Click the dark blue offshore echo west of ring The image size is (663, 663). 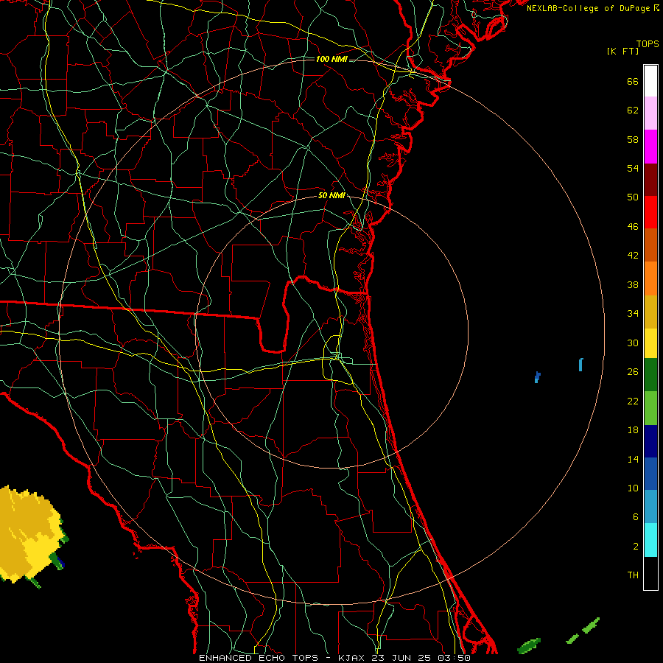pyautogui.click(x=537, y=377)
